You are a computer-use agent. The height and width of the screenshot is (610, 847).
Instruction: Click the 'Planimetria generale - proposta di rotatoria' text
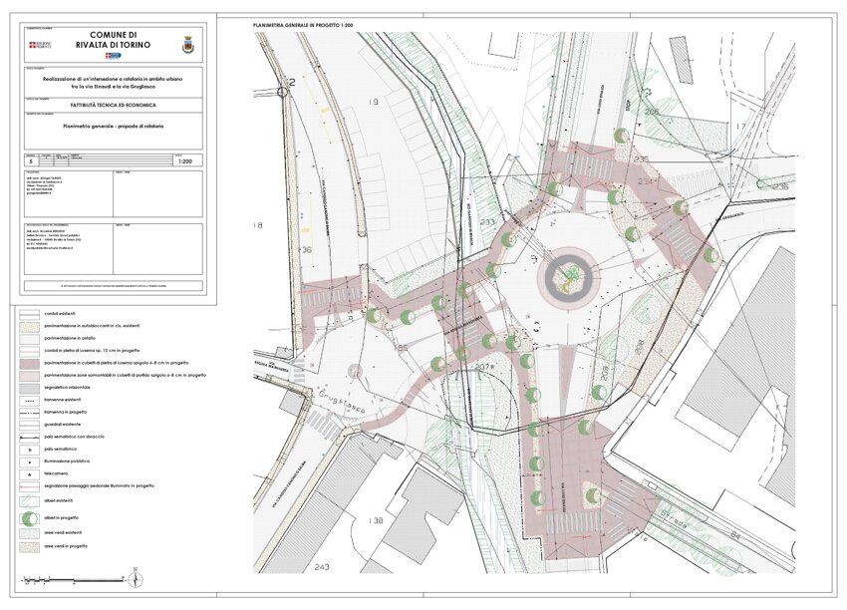(113, 127)
